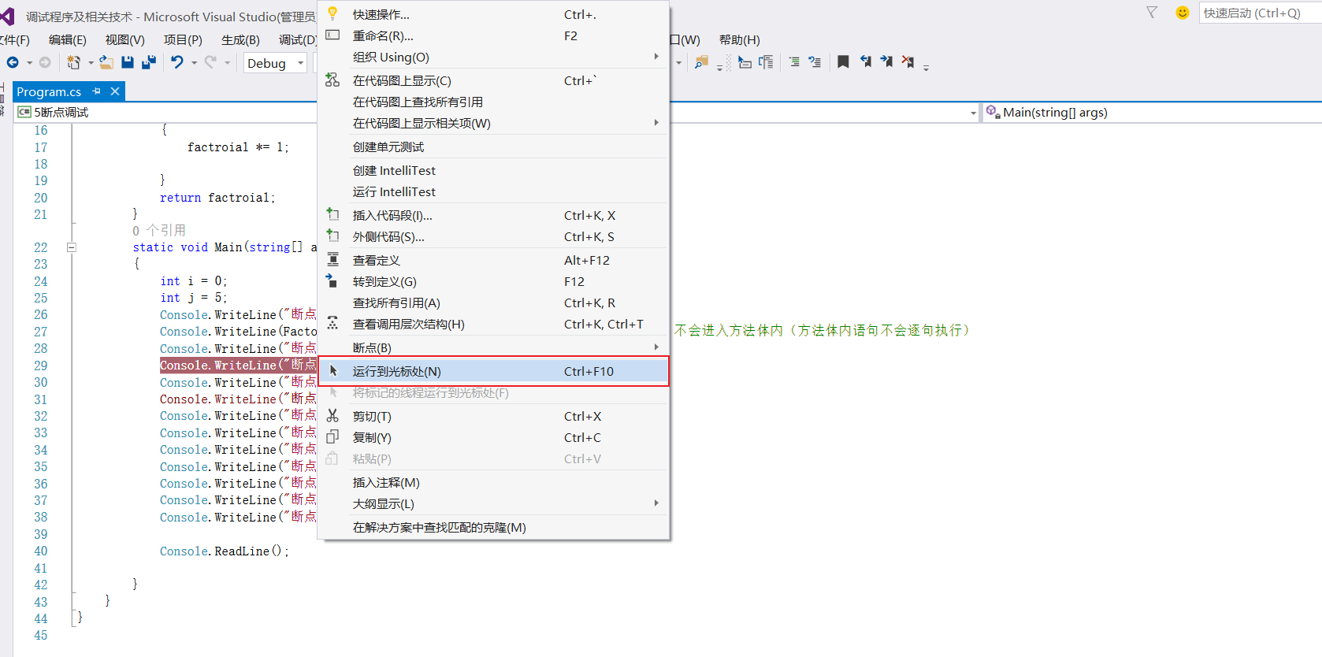Click the comment out lines icon
Viewport: 1322px width, 657px height.
[x=794, y=61]
